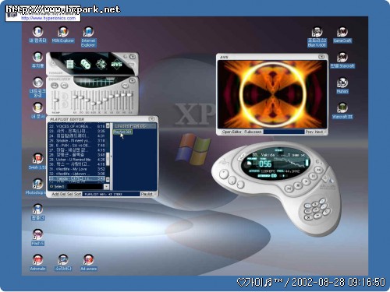The width and height of the screenshot is (390, 292).
Task: Open the 휴지통 recycle bin icon
Action: point(37,60)
